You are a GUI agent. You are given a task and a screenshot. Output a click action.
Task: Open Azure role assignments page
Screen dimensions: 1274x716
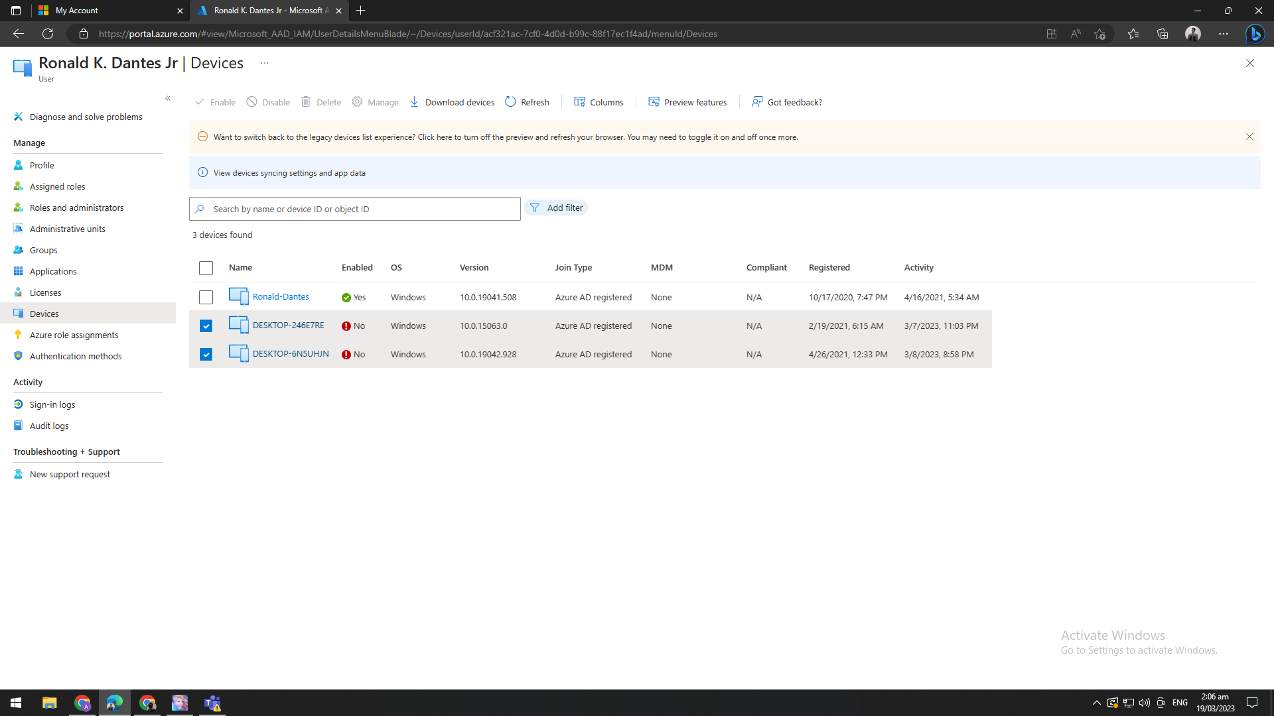tap(74, 335)
